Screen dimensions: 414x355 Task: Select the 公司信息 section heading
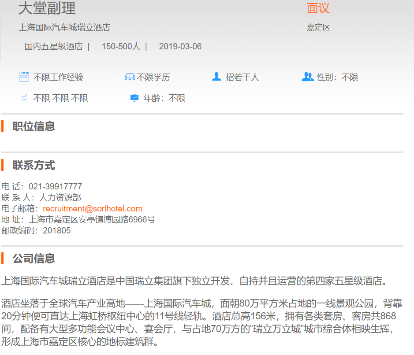point(34,259)
